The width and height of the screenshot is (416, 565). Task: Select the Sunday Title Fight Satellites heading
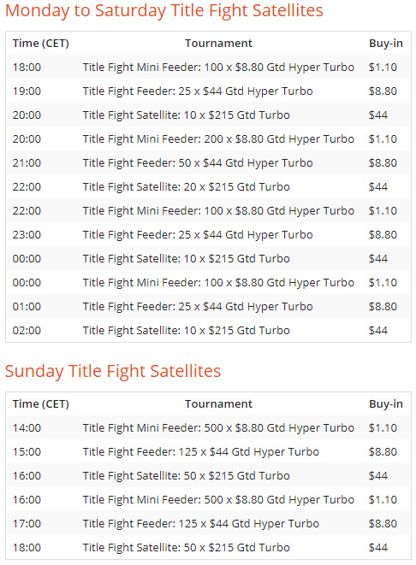pos(113,372)
